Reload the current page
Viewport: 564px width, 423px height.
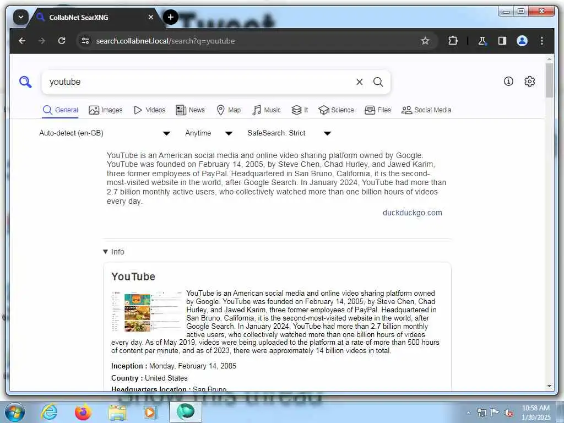pos(62,41)
